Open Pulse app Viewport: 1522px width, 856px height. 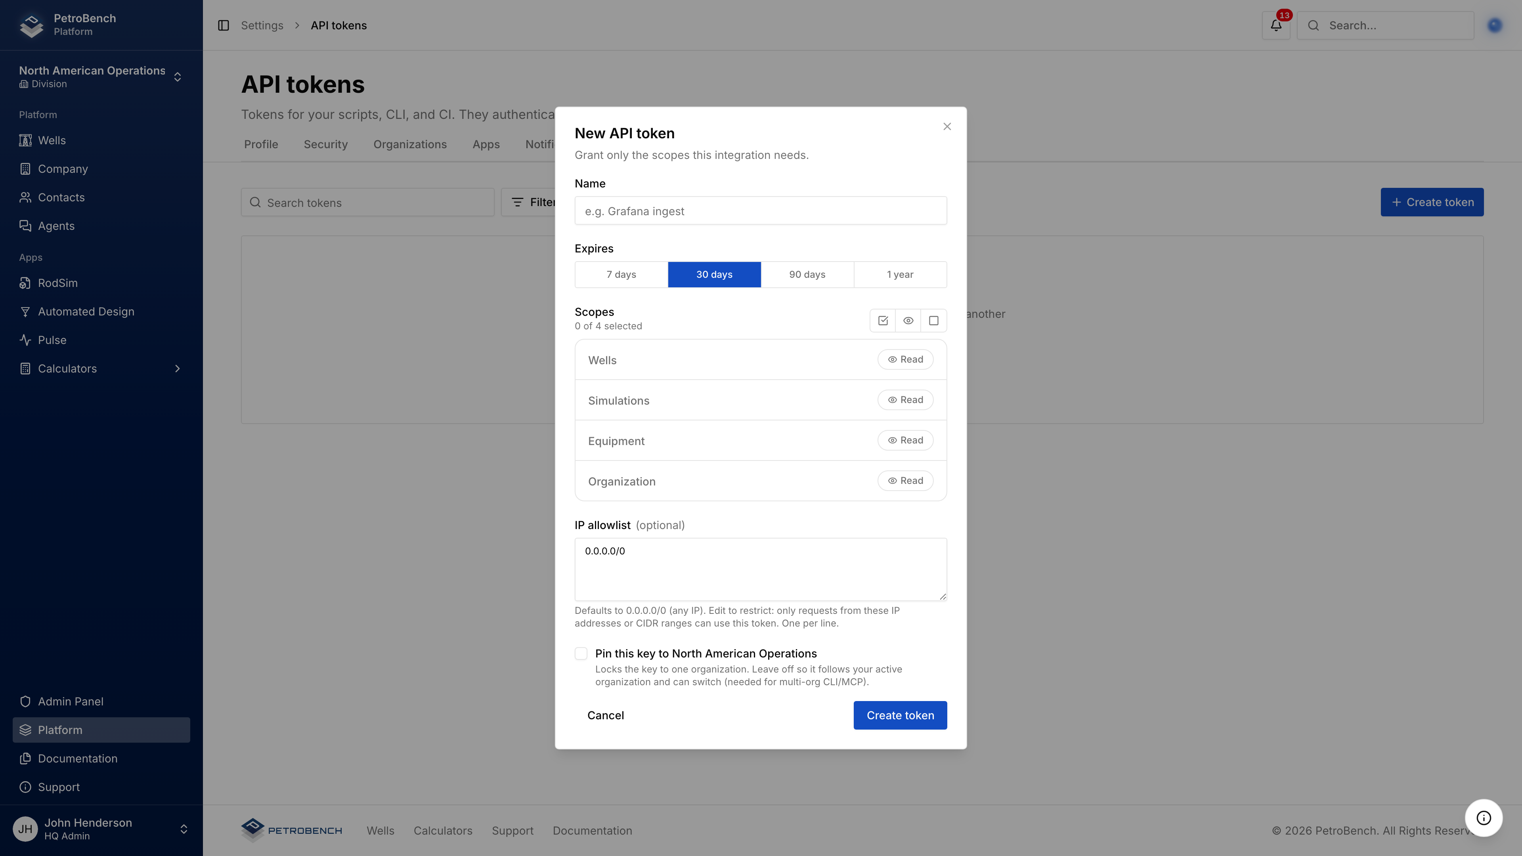pos(101,340)
